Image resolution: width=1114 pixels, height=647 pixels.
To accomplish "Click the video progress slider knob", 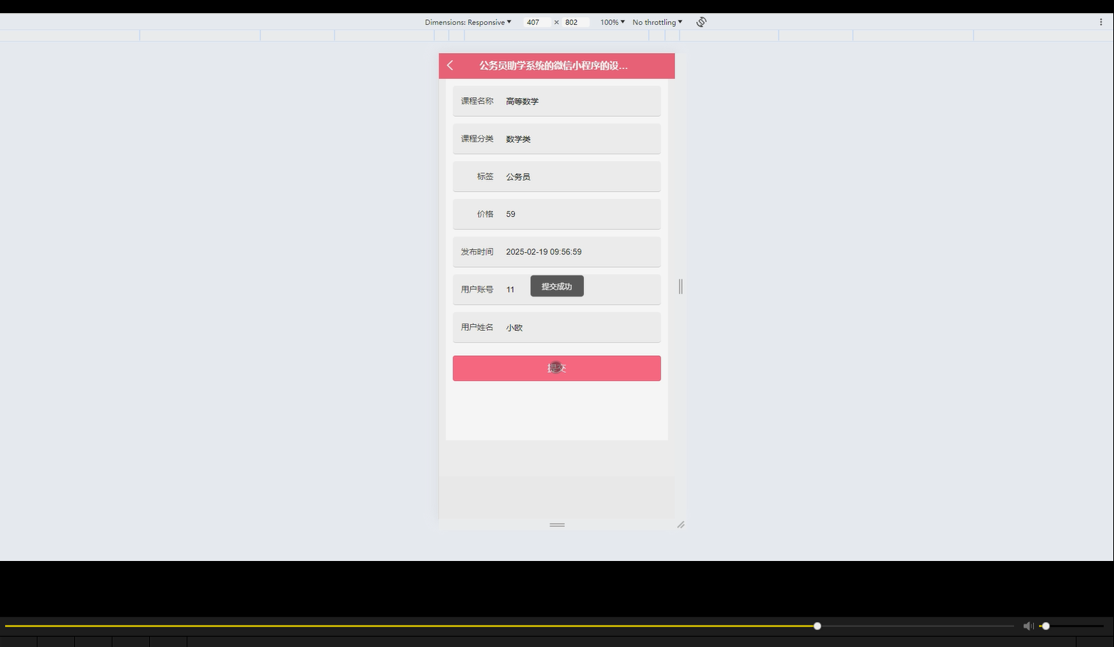I will [817, 626].
